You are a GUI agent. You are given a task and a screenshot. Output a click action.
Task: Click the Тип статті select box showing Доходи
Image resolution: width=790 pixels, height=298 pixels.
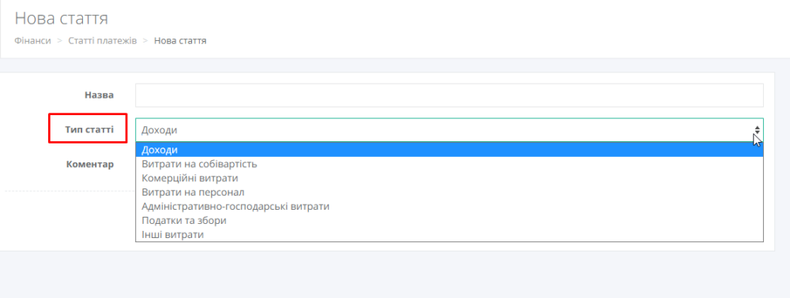tap(450, 130)
